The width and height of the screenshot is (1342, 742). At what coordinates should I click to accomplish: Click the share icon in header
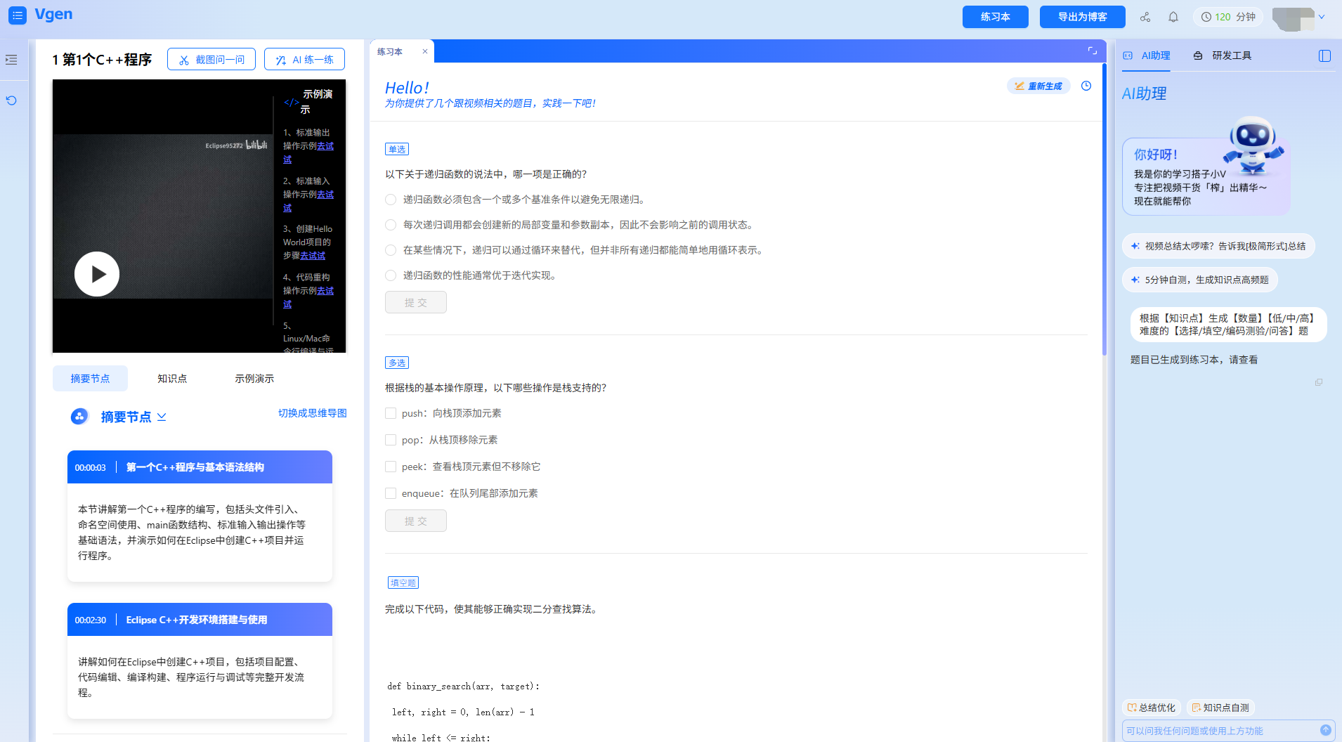click(x=1145, y=17)
